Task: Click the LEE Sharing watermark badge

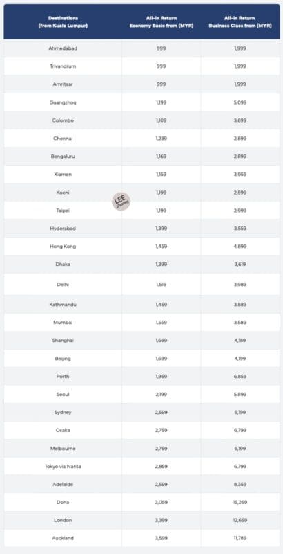Action: pos(121,202)
